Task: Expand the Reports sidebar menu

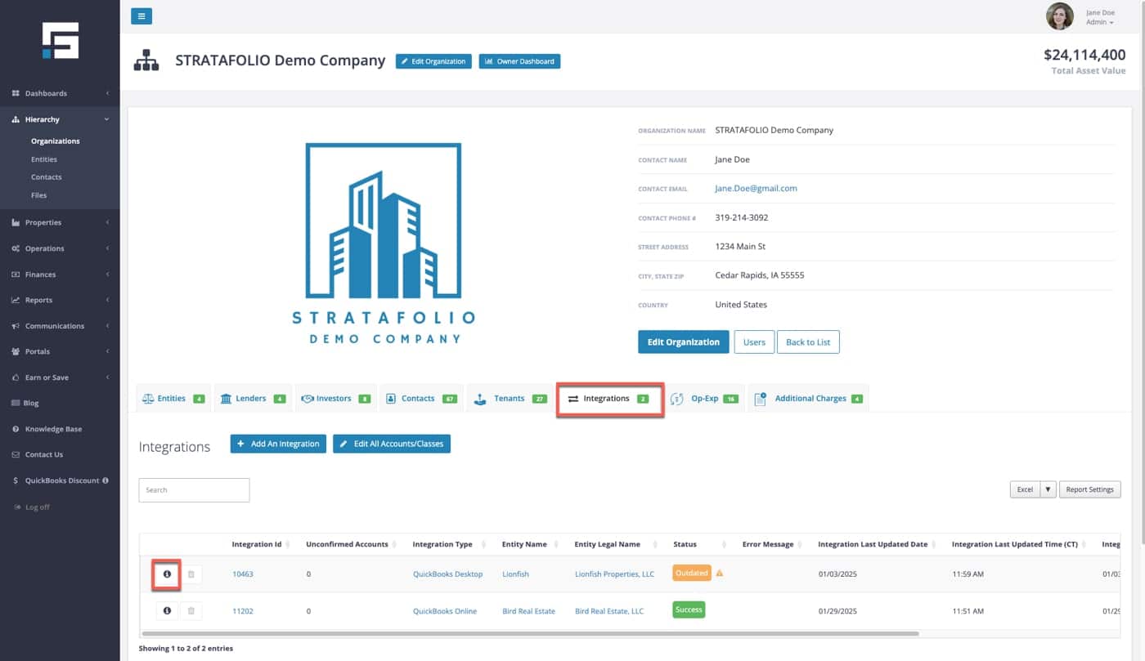Action: (x=60, y=300)
